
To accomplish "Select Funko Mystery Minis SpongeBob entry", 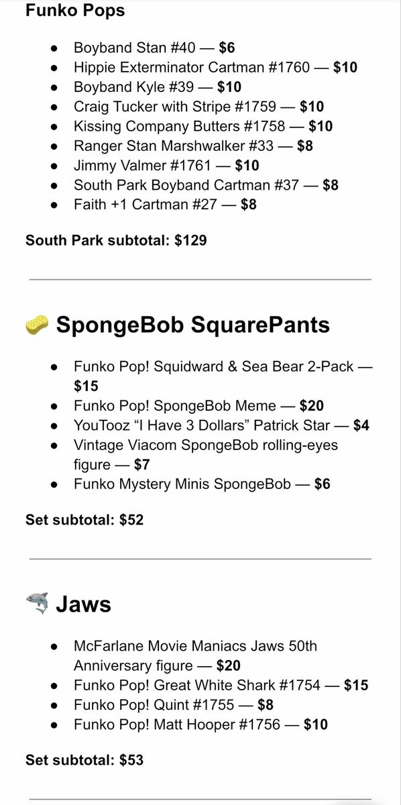I will click(202, 484).
